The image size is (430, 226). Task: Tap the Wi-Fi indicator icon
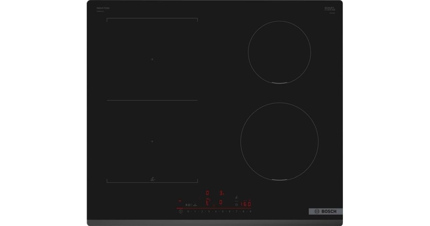tap(180, 201)
